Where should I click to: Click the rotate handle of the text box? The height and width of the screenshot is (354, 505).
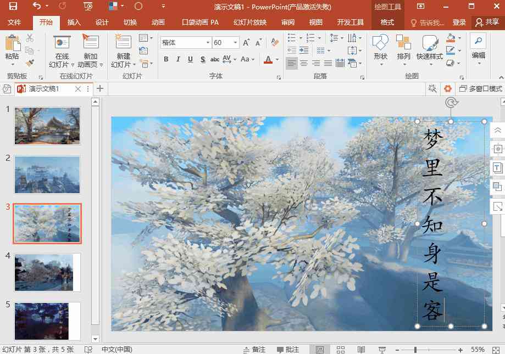point(451,103)
